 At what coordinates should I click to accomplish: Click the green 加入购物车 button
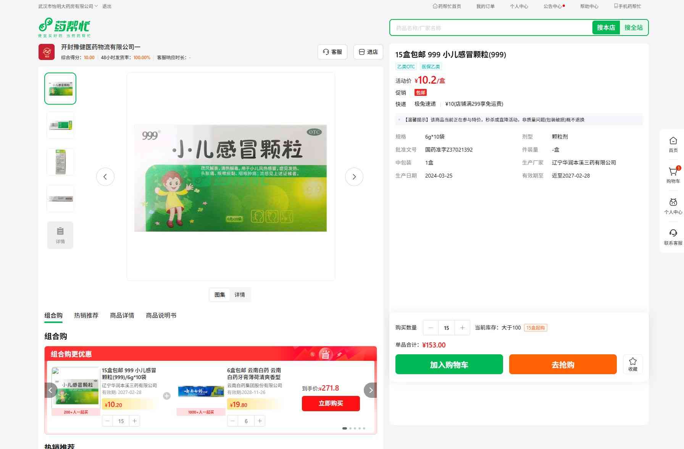pos(449,364)
